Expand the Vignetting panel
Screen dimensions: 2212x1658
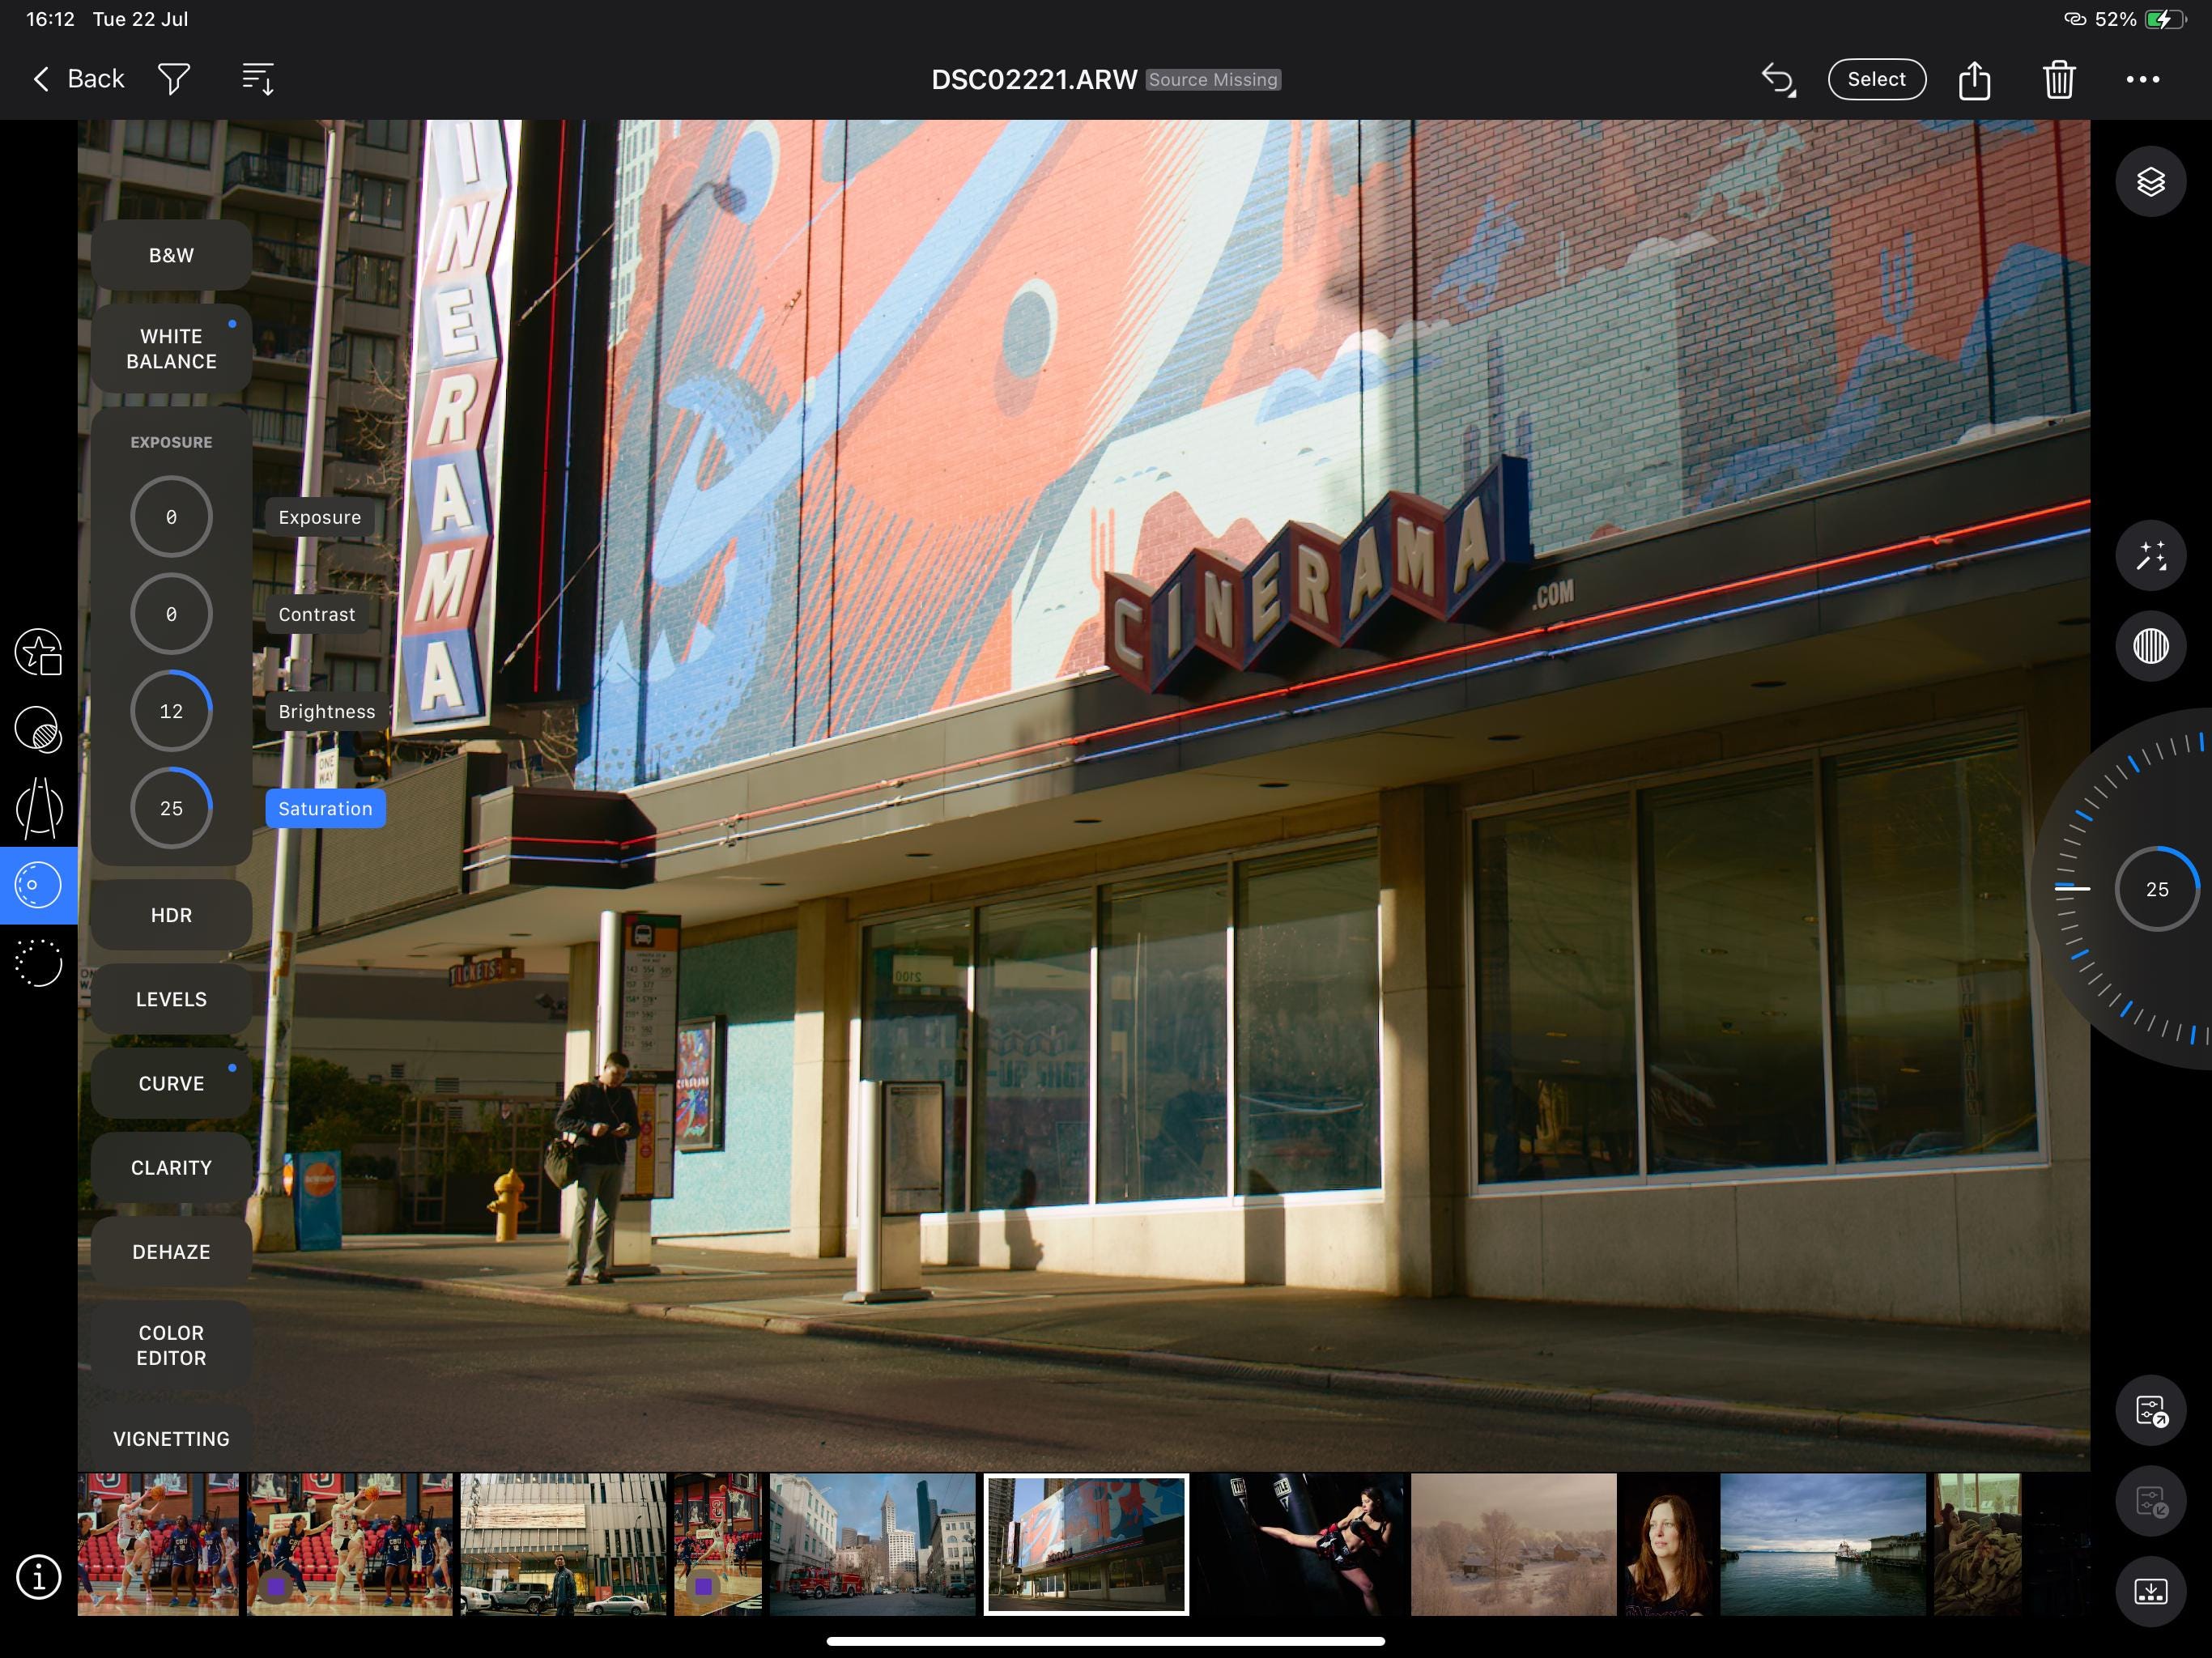[x=171, y=1438]
